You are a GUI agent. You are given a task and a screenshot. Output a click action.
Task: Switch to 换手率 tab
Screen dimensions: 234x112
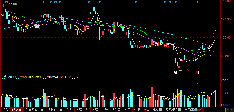coord(116,110)
